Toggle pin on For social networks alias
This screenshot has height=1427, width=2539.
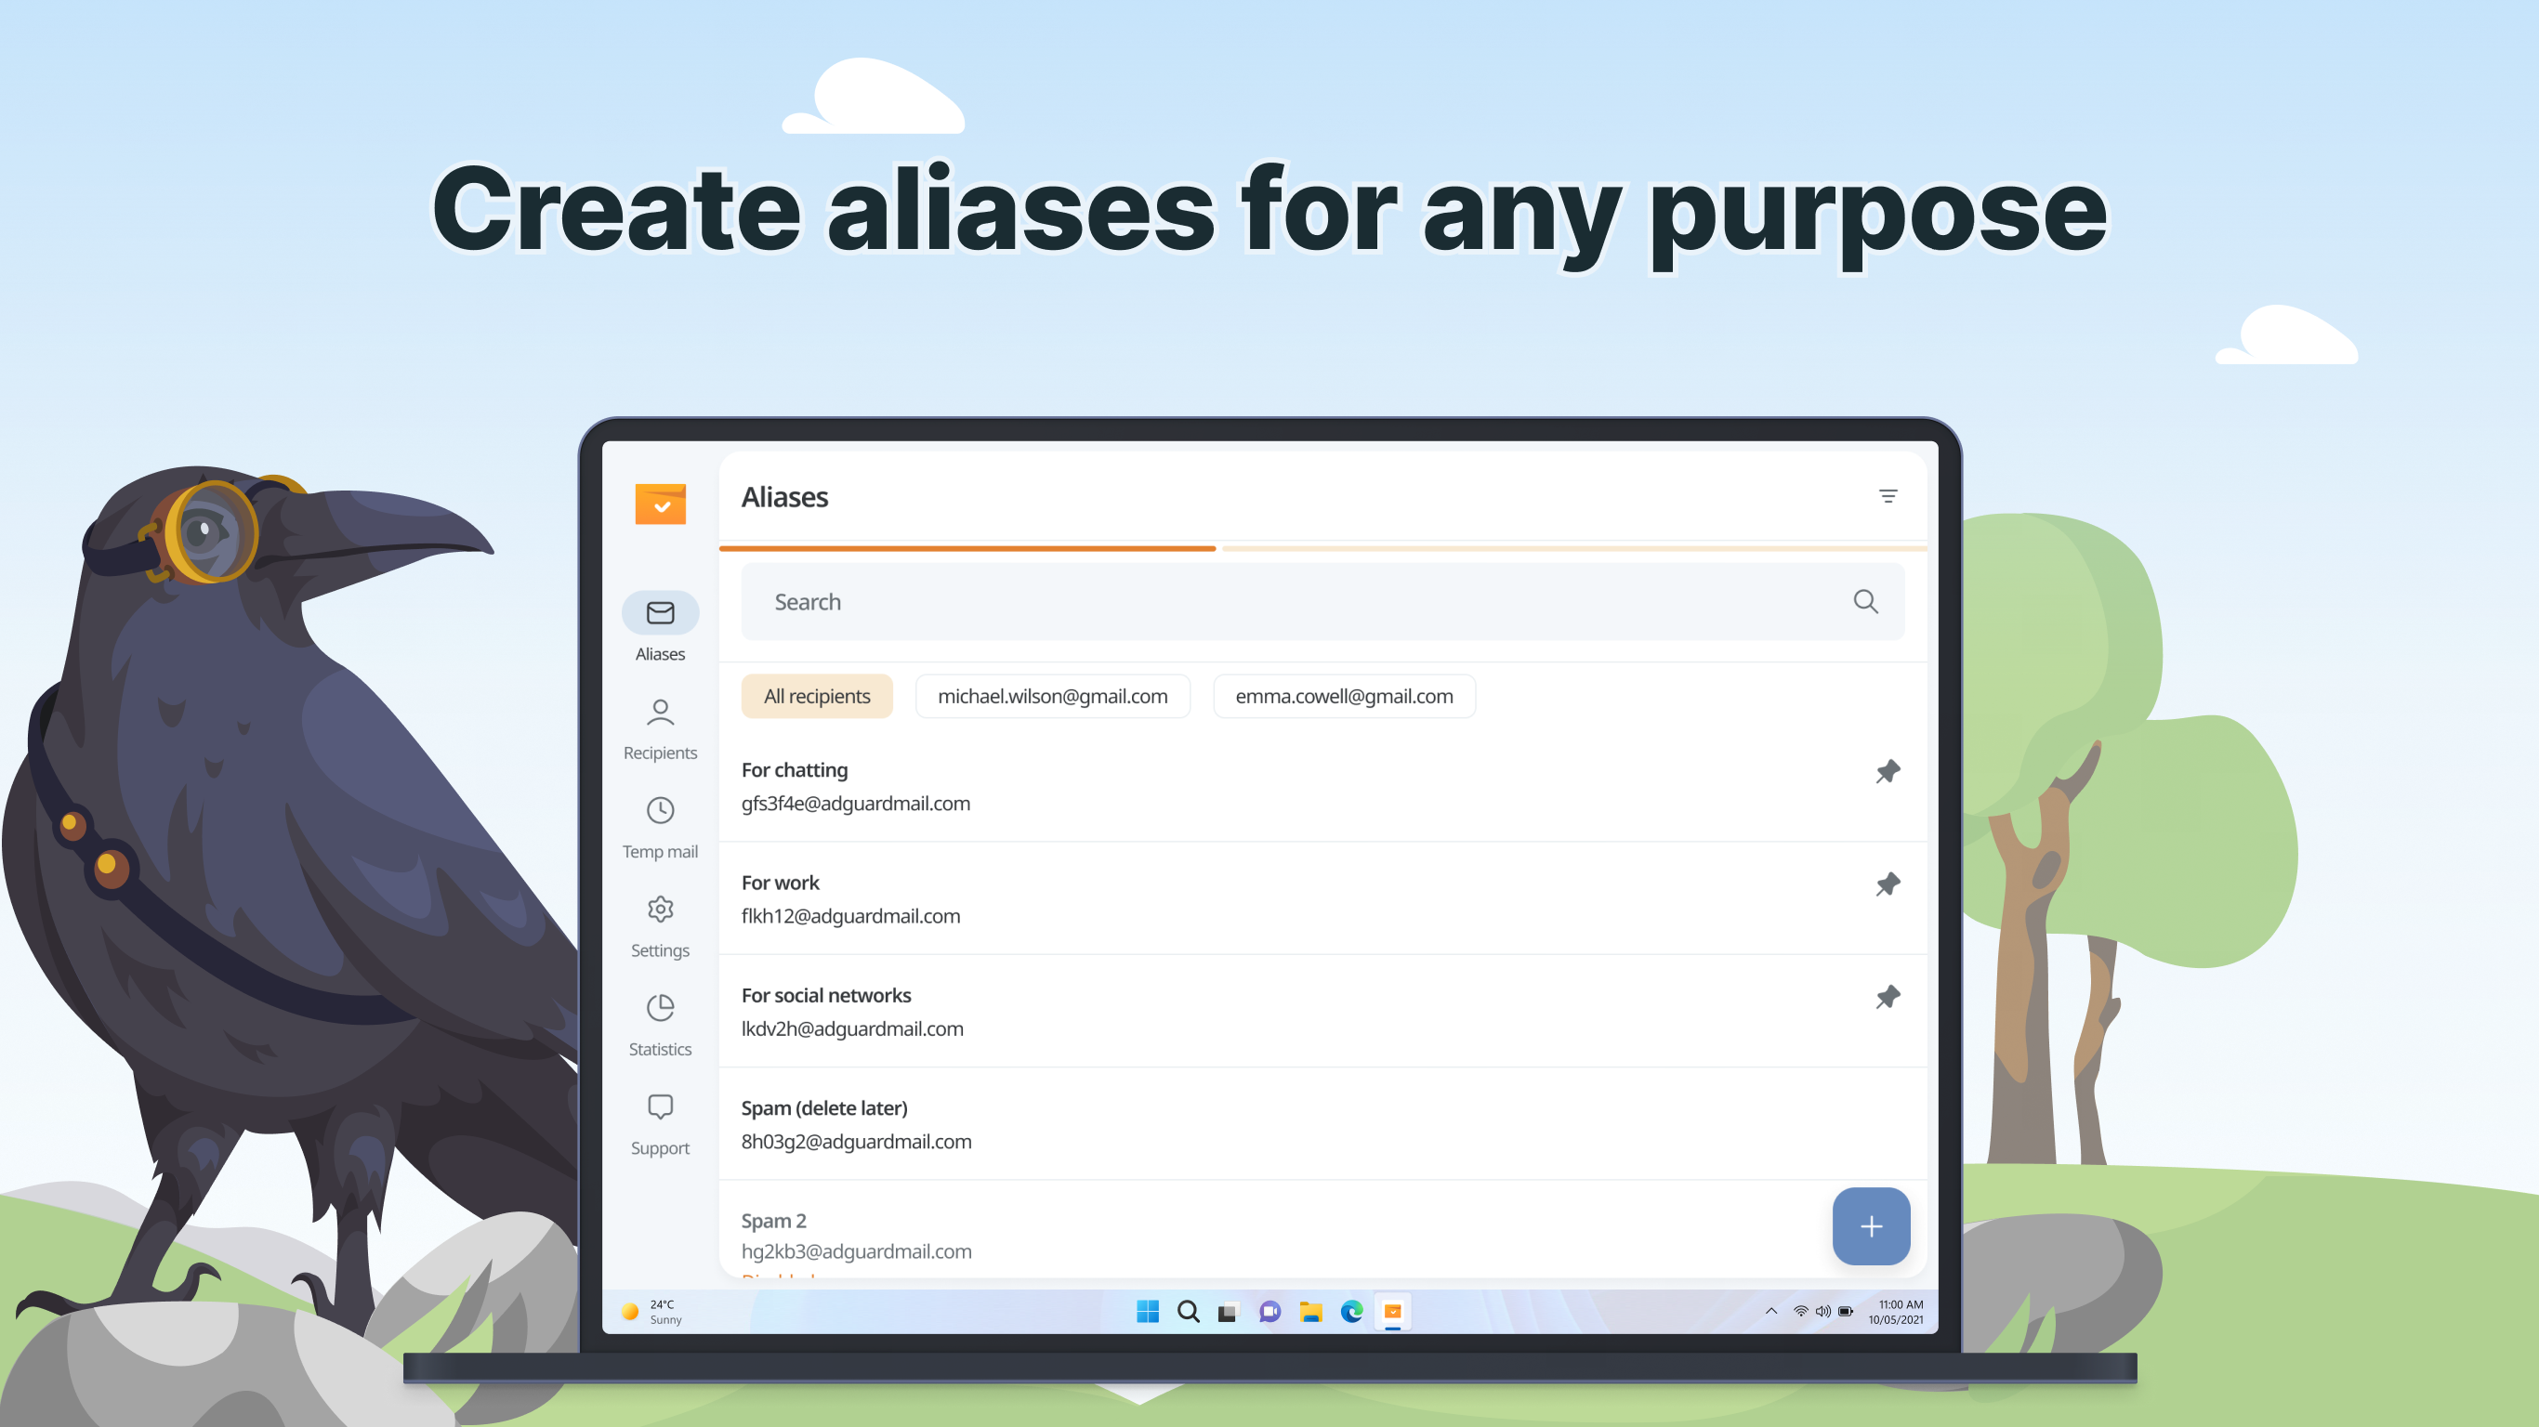(1887, 998)
